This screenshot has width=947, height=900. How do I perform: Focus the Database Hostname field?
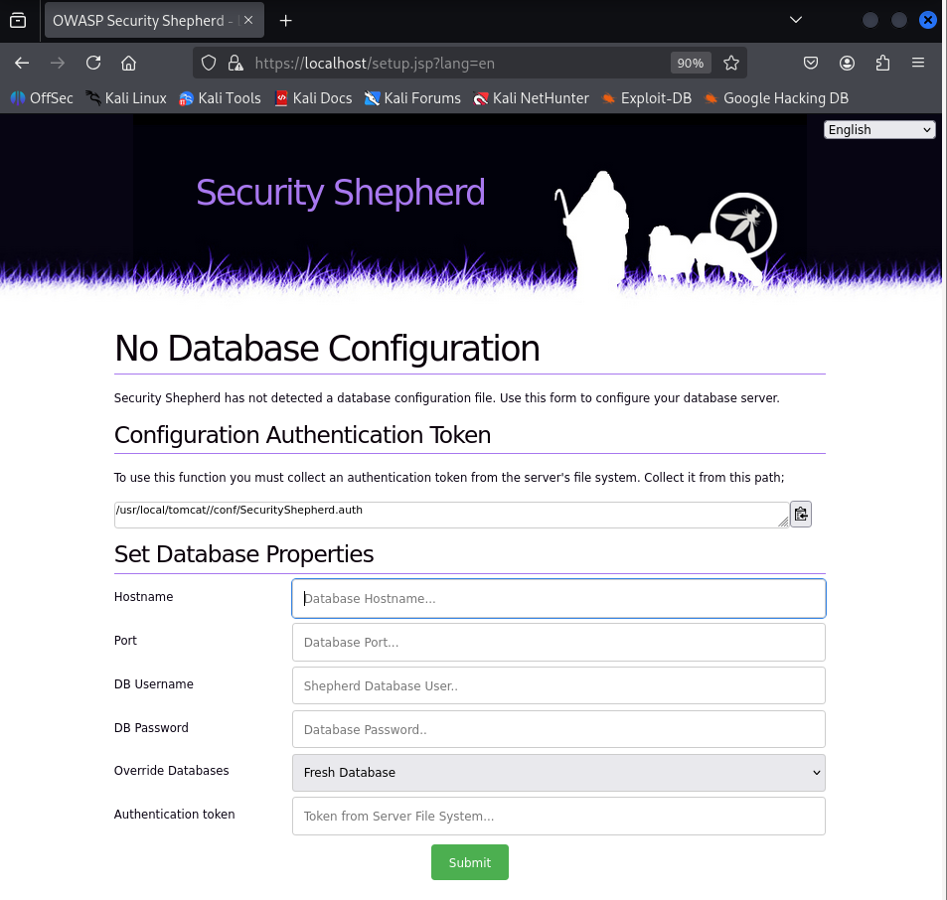558,599
